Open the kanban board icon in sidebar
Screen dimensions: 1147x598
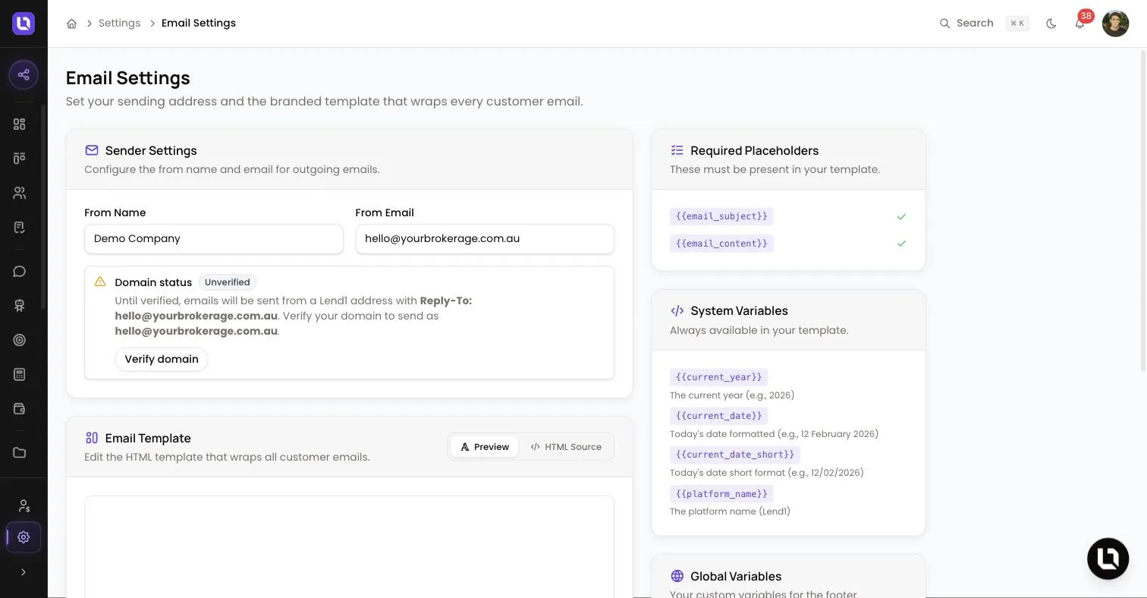(20, 158)
